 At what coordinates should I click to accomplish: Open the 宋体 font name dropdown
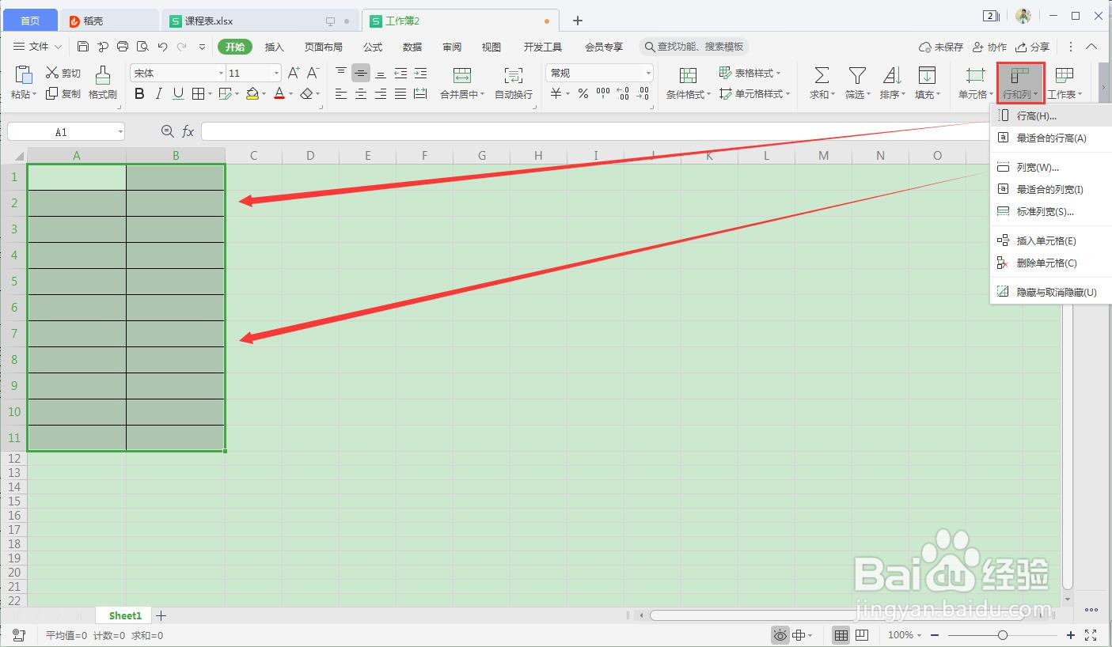[219, 72]
